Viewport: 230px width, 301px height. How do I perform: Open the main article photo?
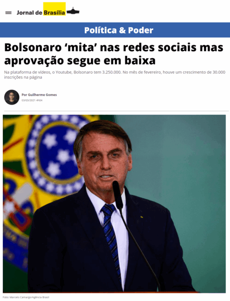tap(114, 204)
